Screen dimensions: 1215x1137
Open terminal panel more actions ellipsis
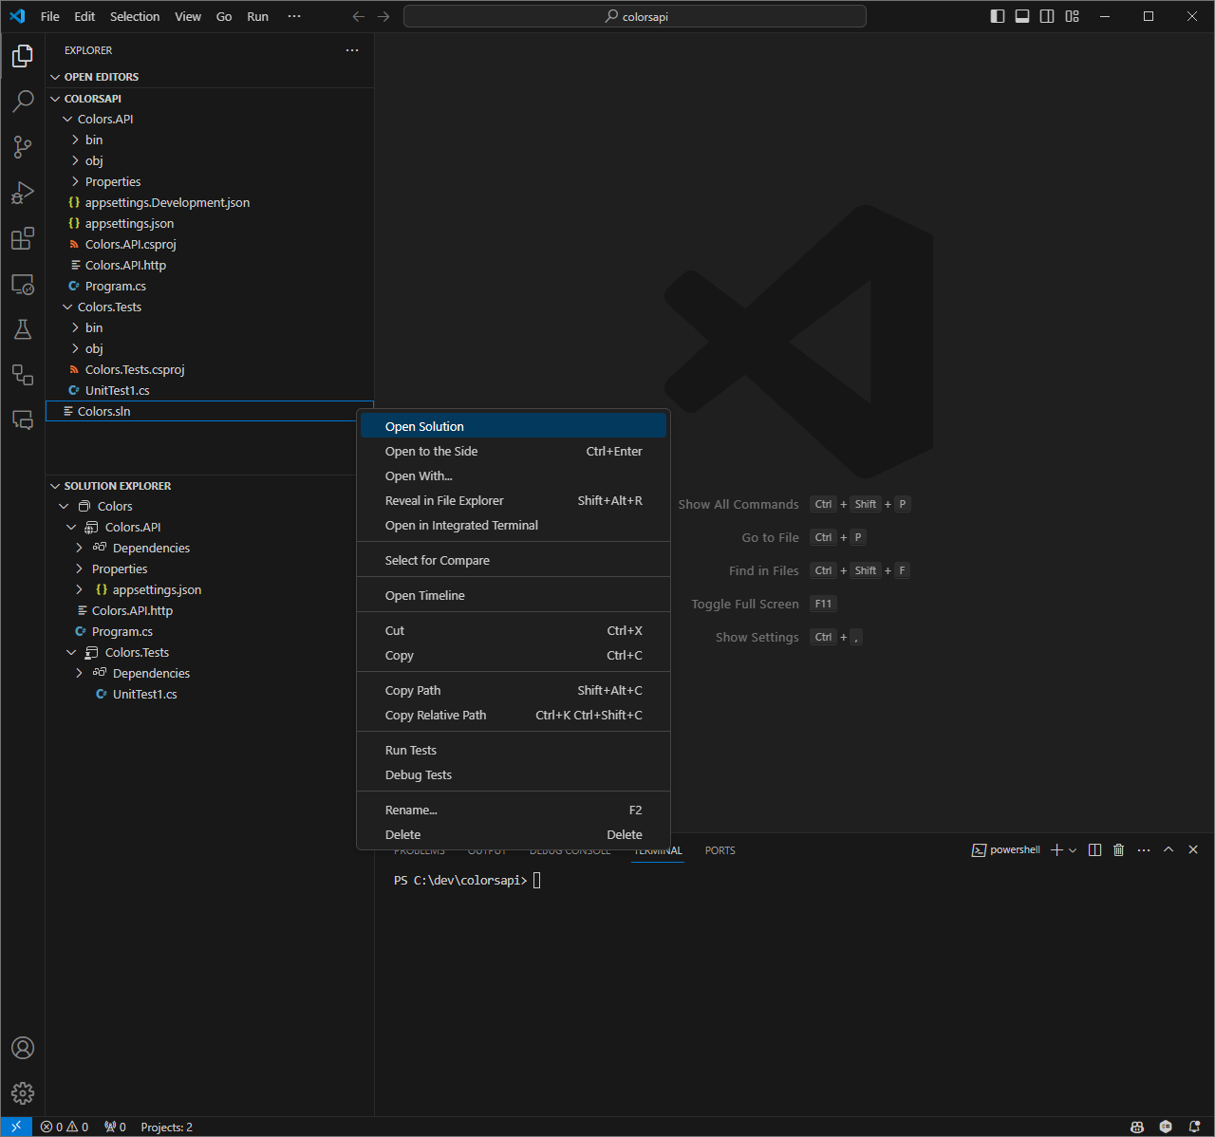coord(1144,850)
